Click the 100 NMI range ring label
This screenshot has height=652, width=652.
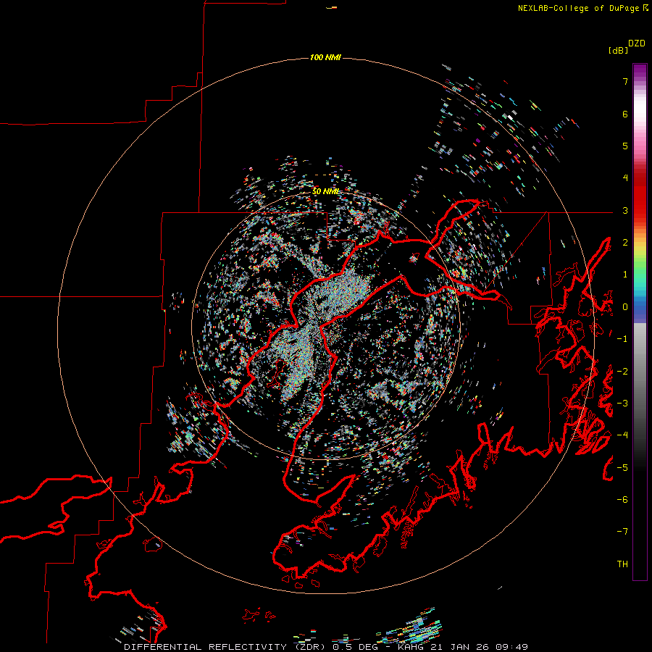coord(325,57)
